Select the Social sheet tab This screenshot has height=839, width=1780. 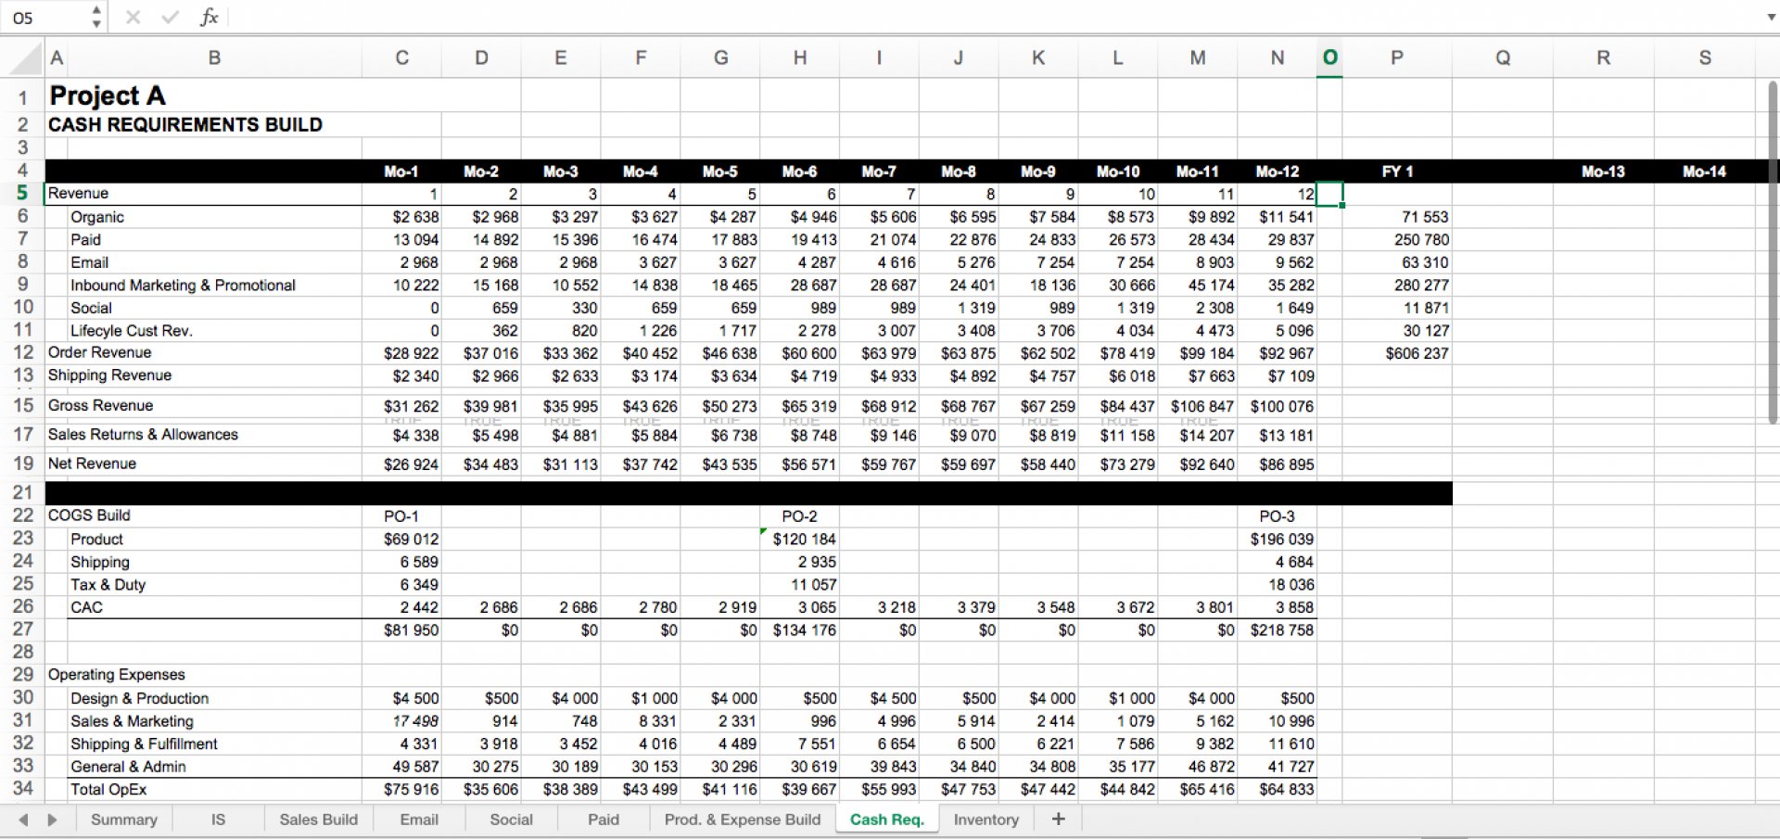pyautogui.click(x=511, y=820)
